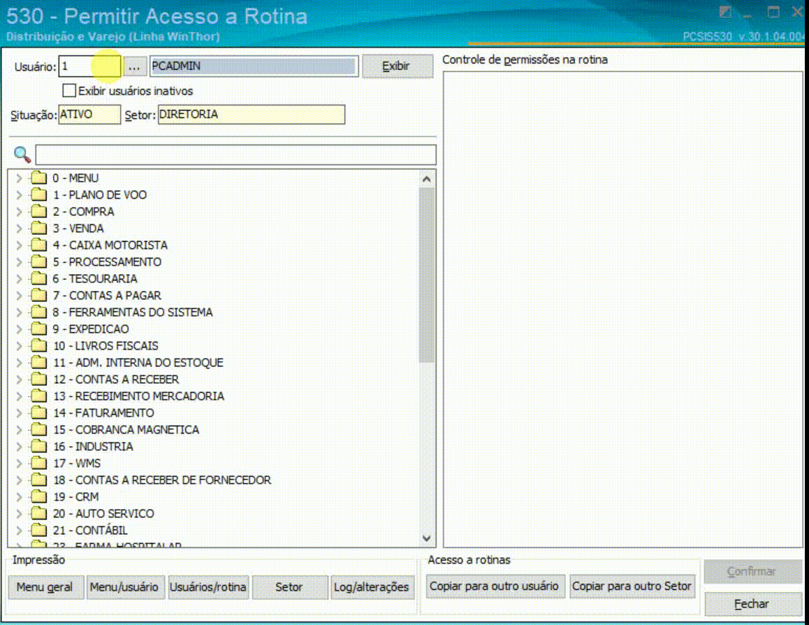The width and height of the screenshot is (809, 625).
Task: Click folder icon of 1 - PLANO DE VOO
Action: click(38, 194)
